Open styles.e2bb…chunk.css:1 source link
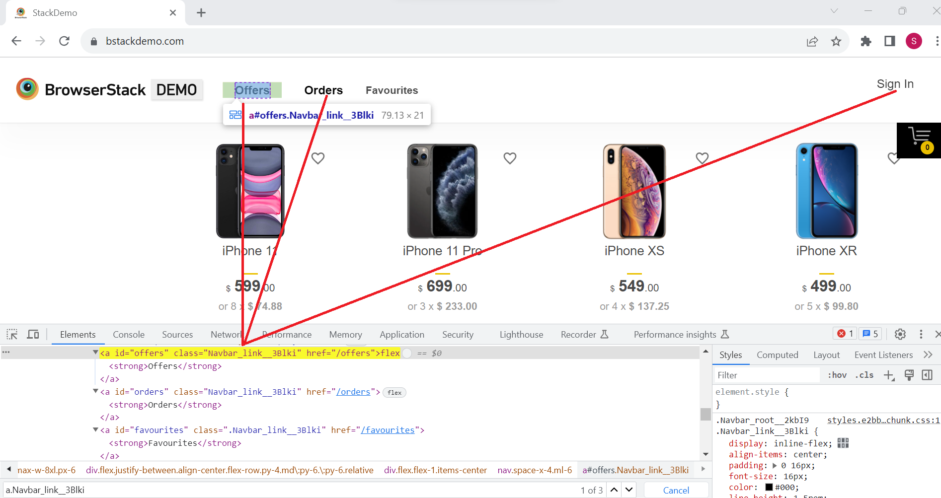 [x=883, y=420]
